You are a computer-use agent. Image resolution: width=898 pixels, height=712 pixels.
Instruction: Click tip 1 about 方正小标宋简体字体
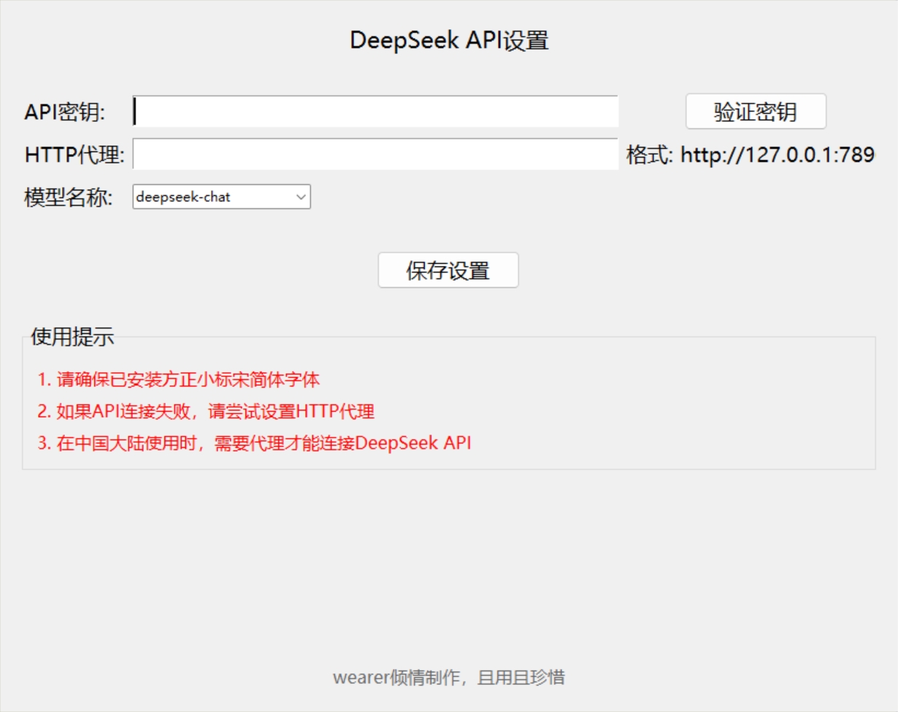[x=179, y=380]
